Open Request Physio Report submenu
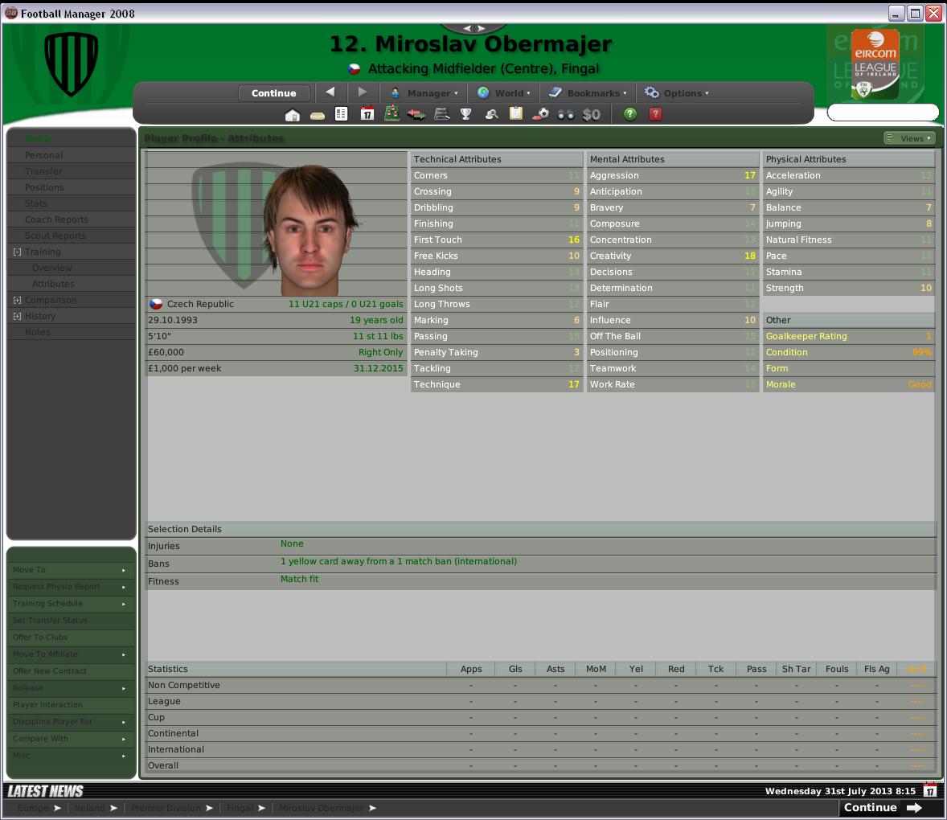 tap(71, 586)
